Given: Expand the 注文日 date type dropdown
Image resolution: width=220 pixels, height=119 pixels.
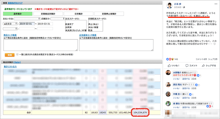Looking at the screenshot, I should (x=9, y=24).
